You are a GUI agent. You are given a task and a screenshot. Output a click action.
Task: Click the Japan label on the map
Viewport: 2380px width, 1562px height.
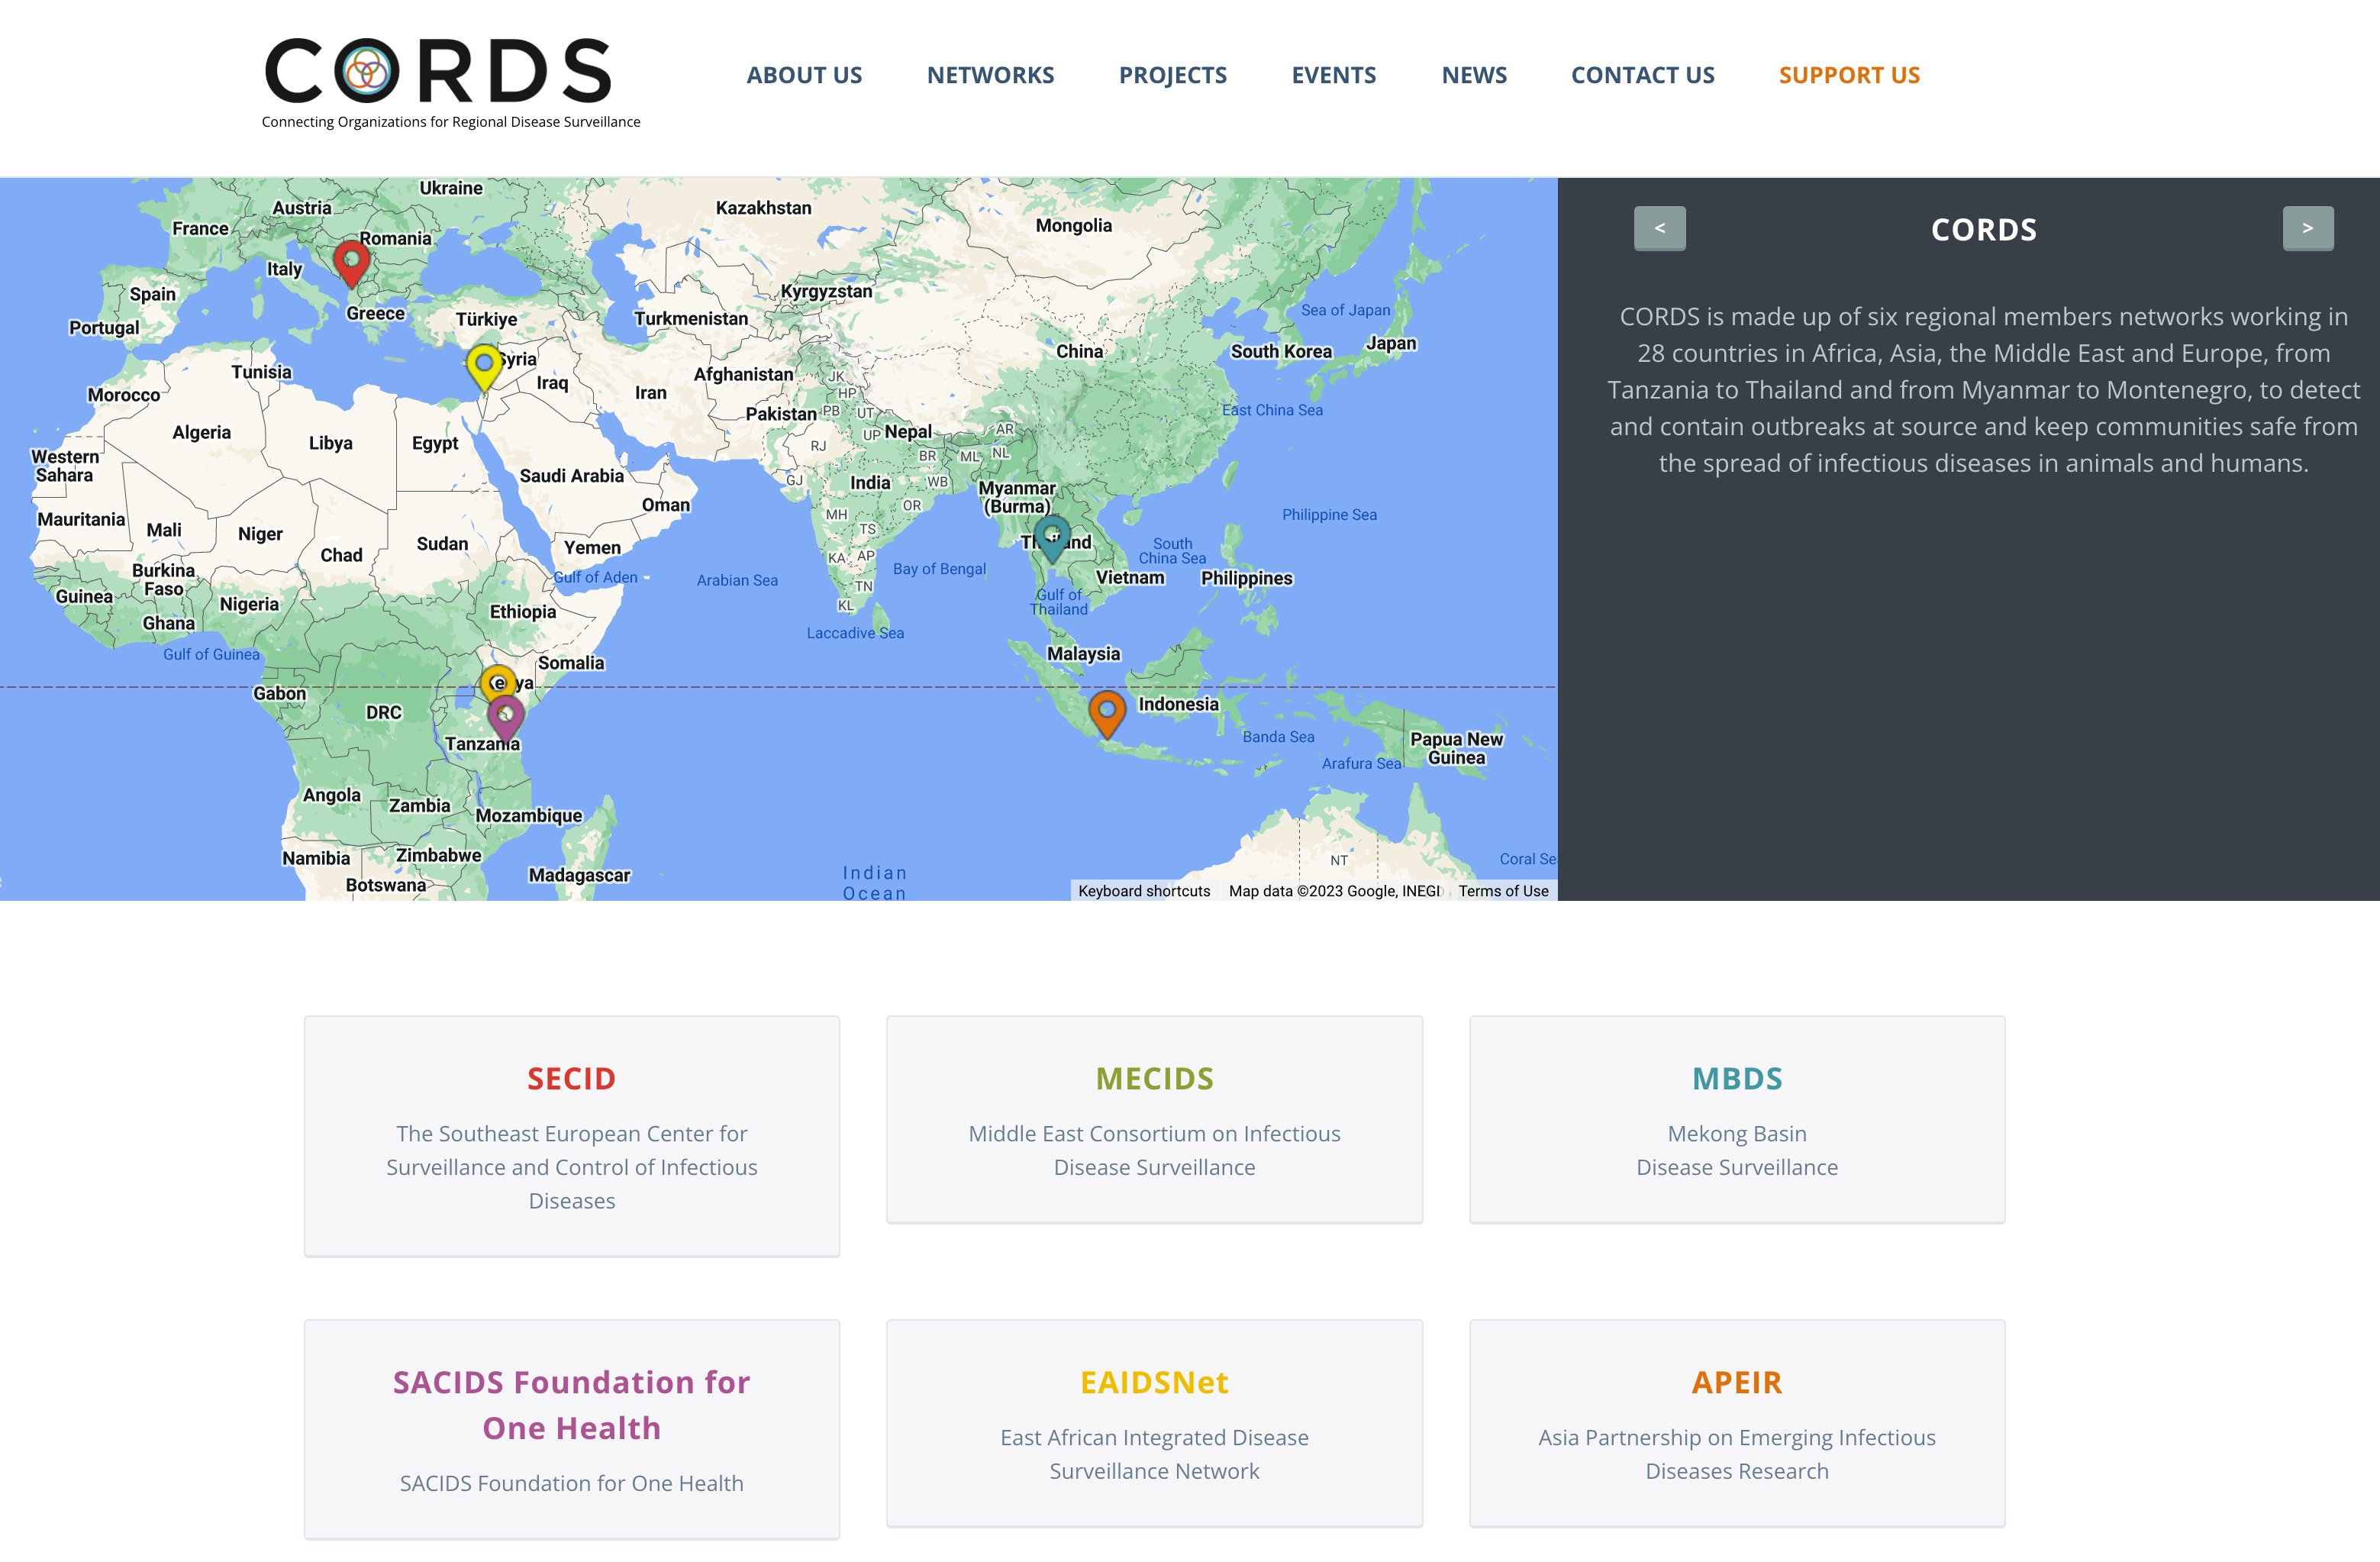tap(1391, 343)
